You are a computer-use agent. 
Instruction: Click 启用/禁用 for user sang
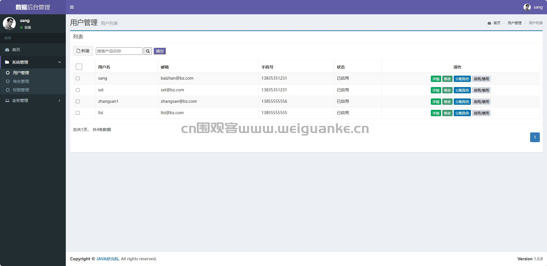[481, 79]
